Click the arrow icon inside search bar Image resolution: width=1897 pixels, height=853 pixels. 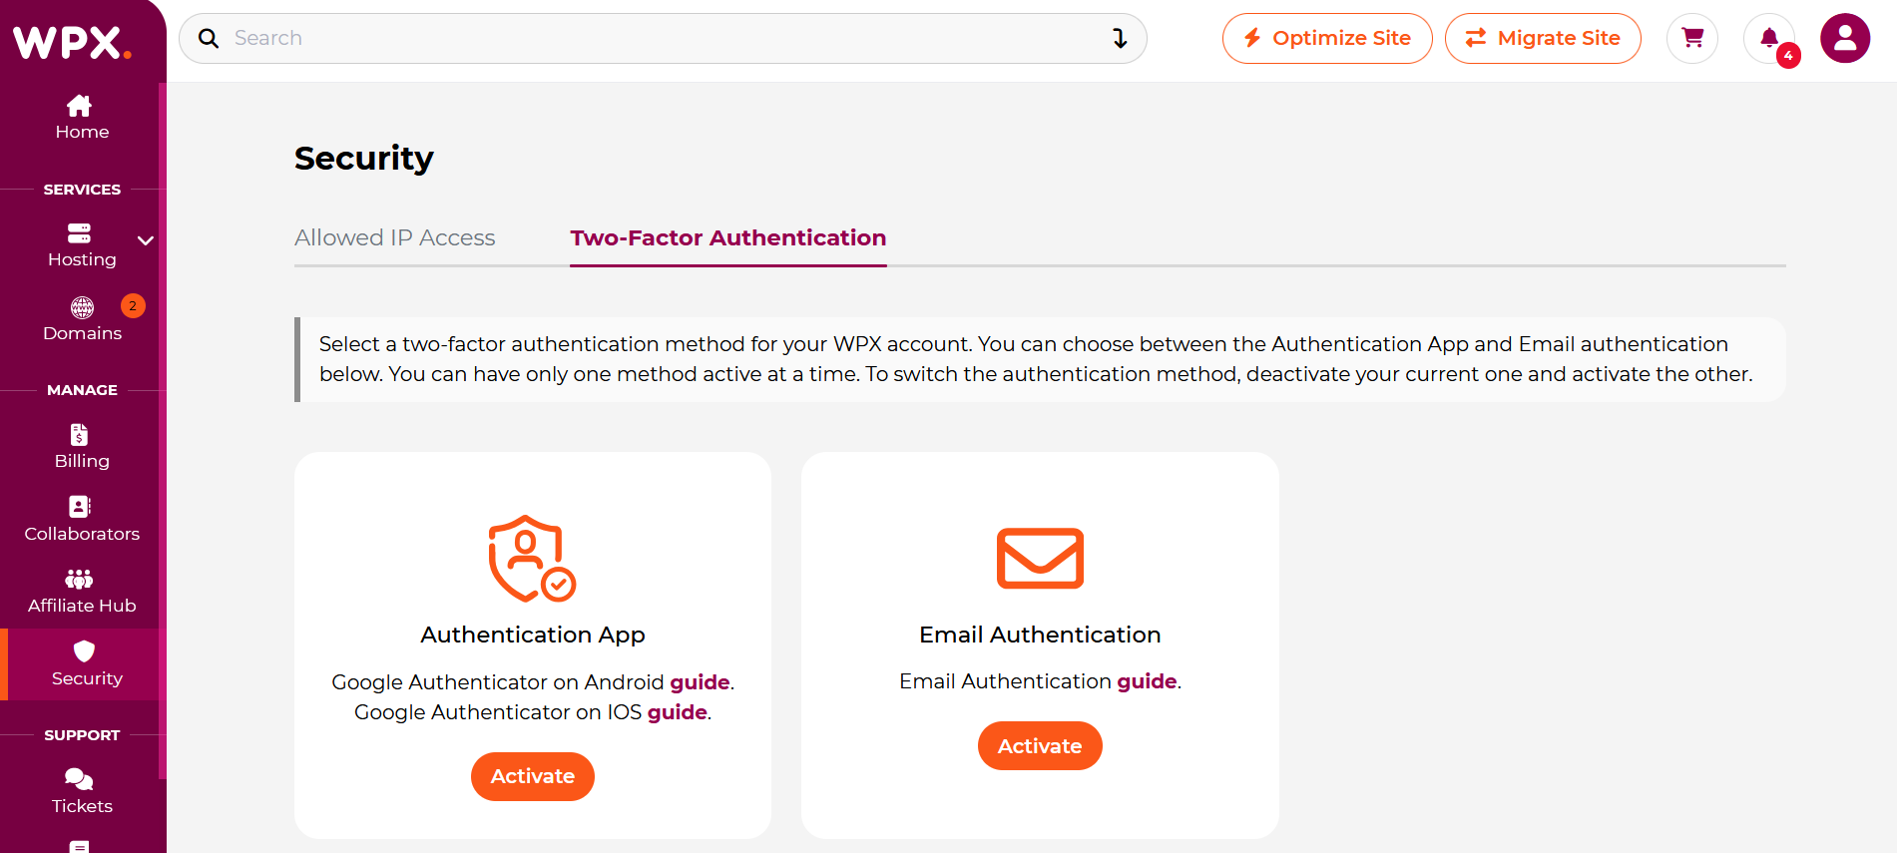[1120, 38]
